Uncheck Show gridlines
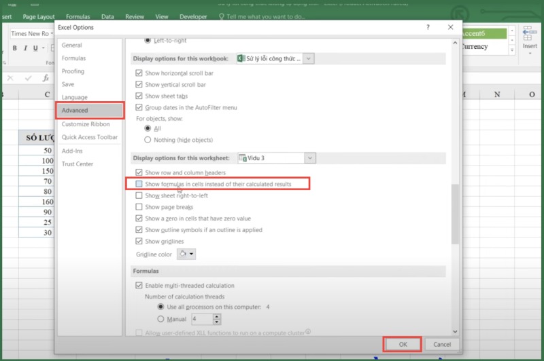The width and height of the screenshot is (544, 361). 139,241
